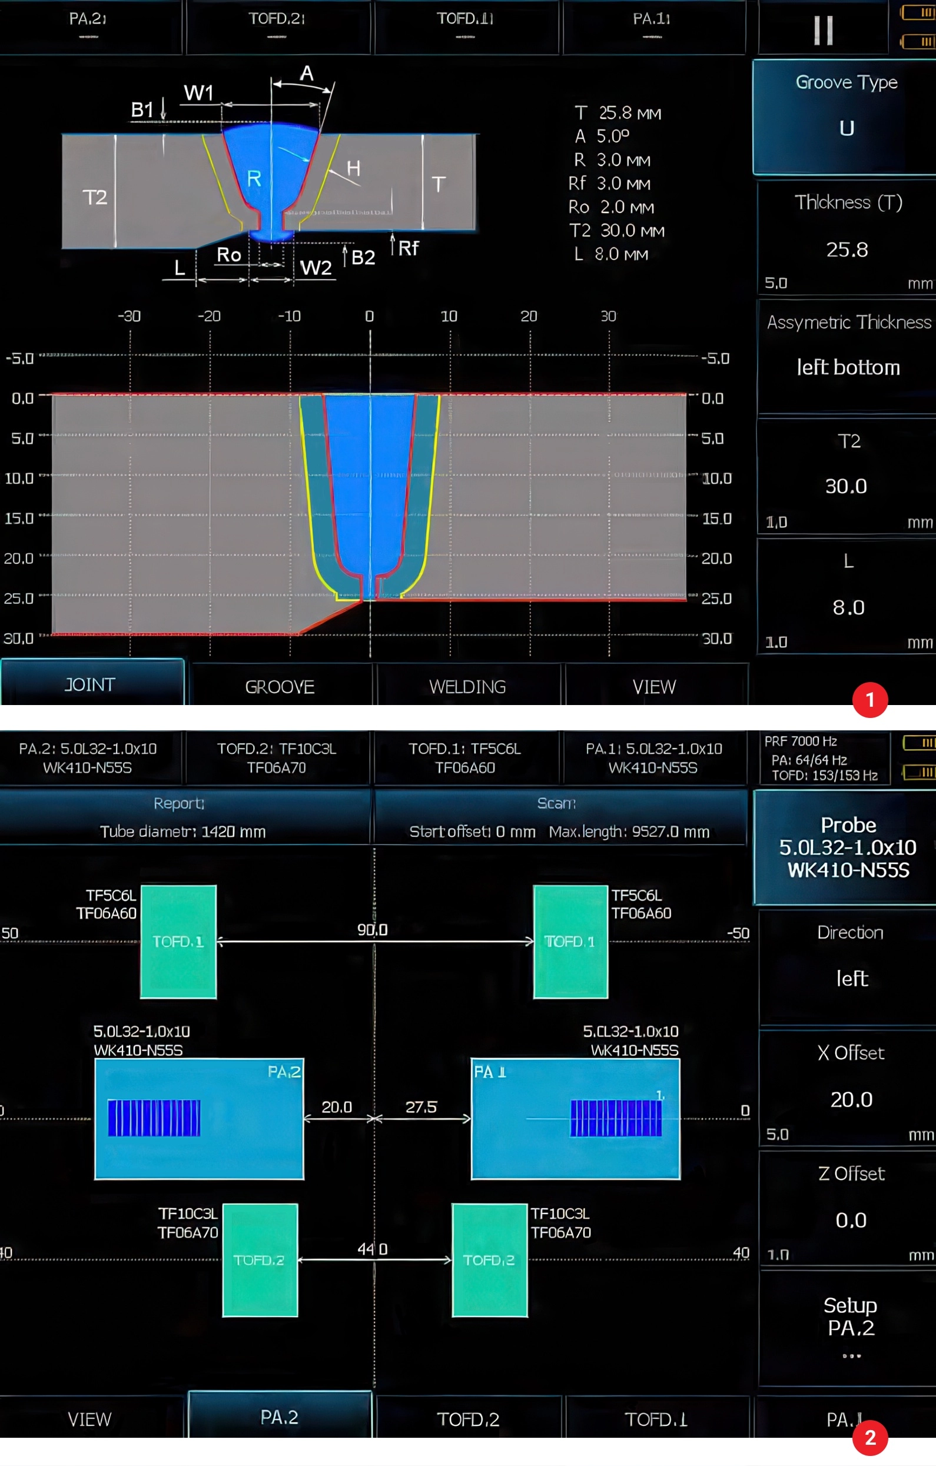Open the TOFD.2 bottom tab

tap(467, 1419)
